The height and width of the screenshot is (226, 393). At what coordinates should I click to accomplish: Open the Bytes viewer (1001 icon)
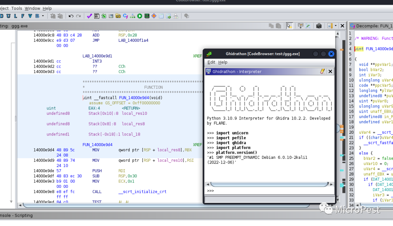point(97,16)
